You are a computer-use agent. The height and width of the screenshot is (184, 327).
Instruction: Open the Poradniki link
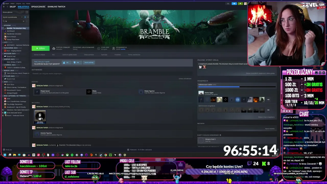tap(118, 55)
